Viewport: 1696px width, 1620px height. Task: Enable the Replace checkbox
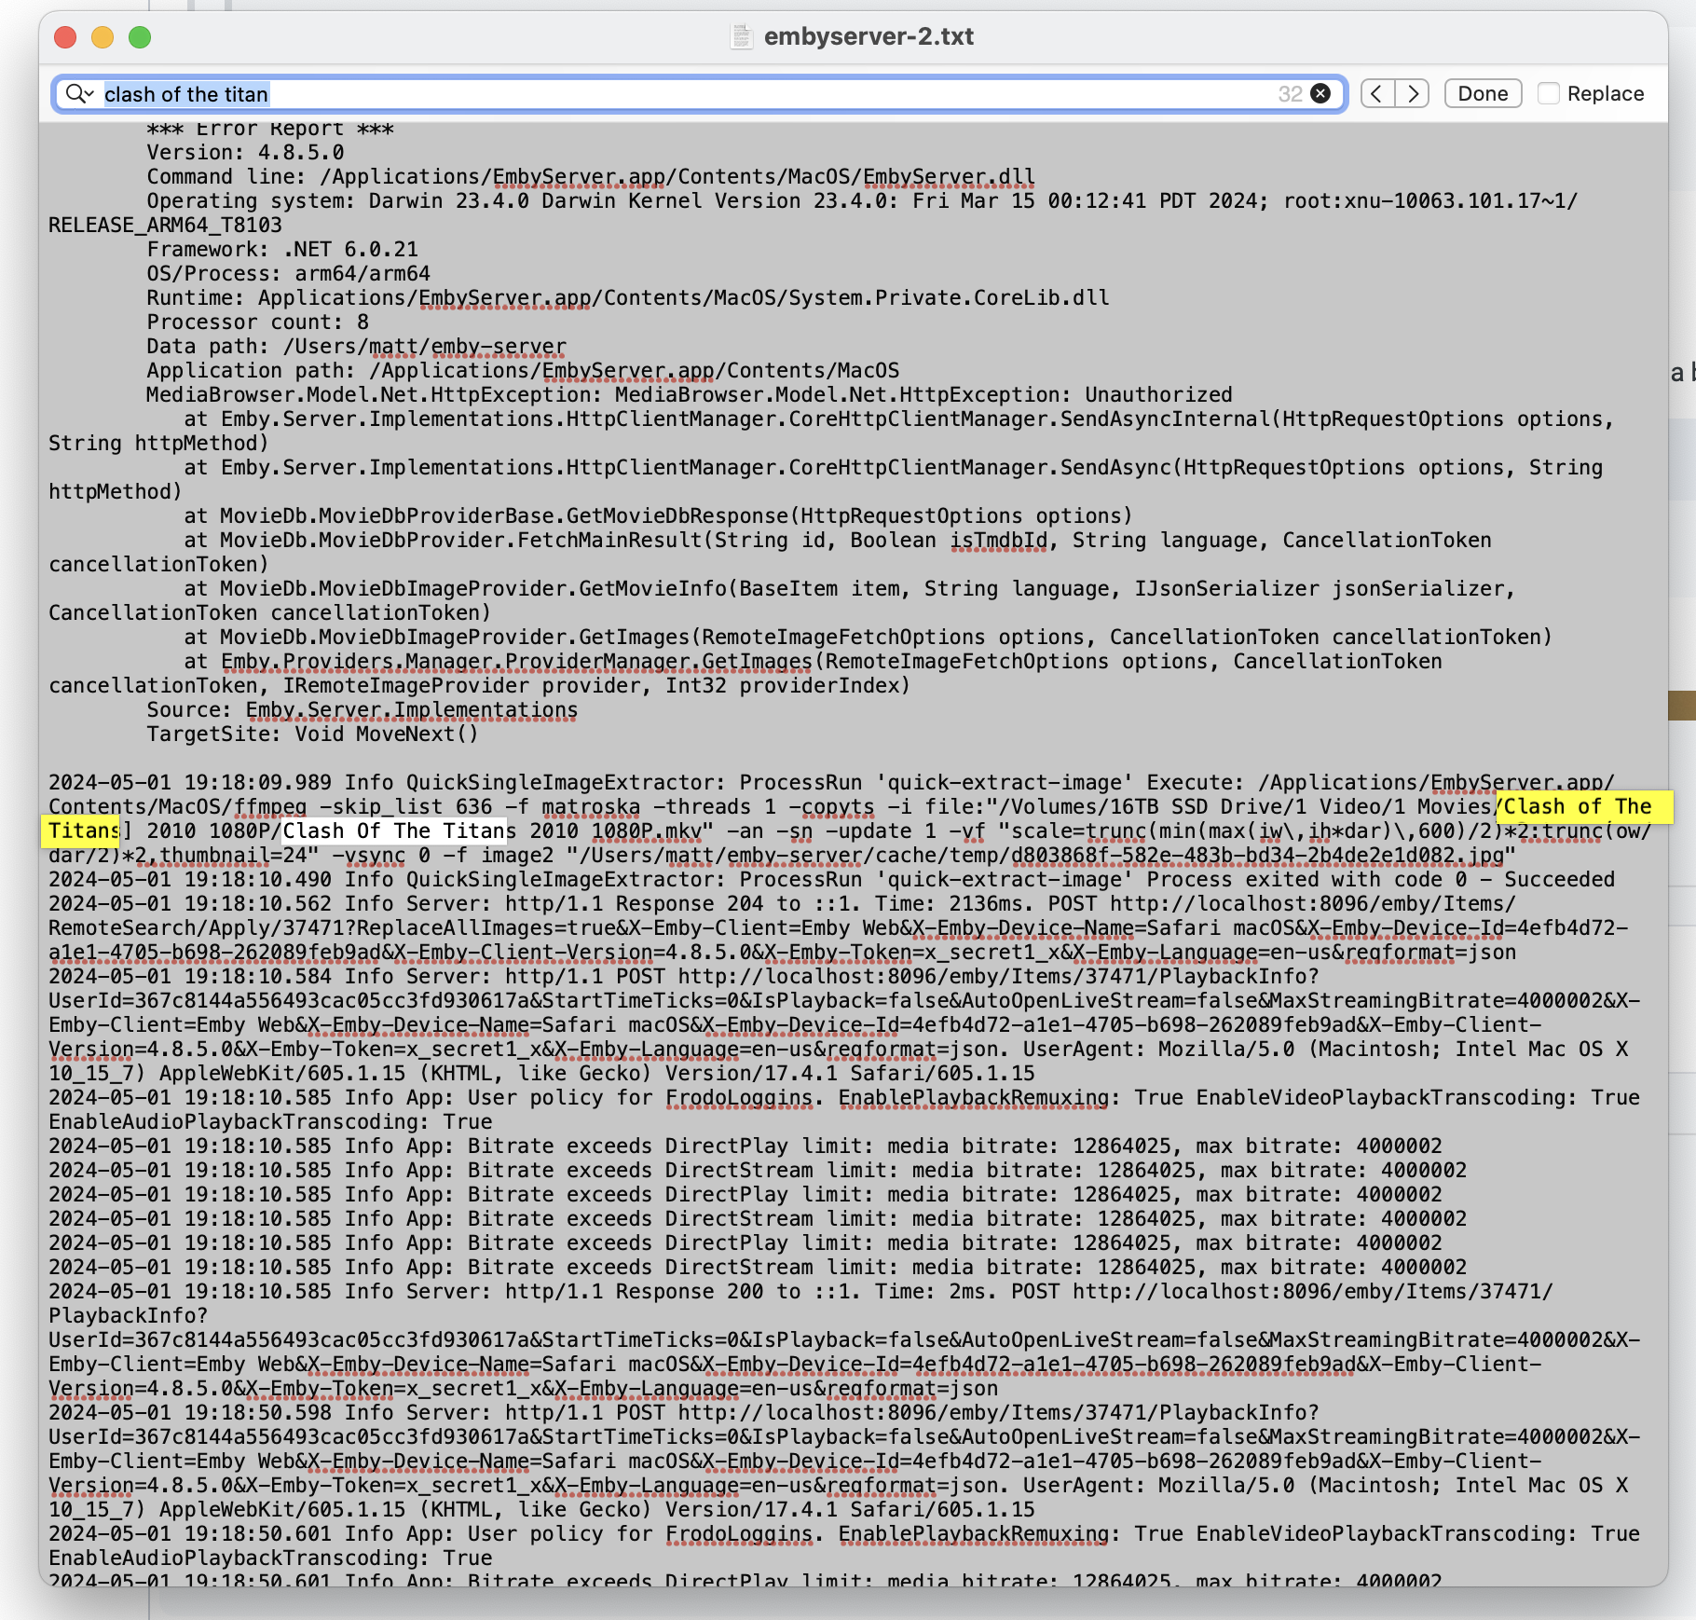coord(1549,93)
